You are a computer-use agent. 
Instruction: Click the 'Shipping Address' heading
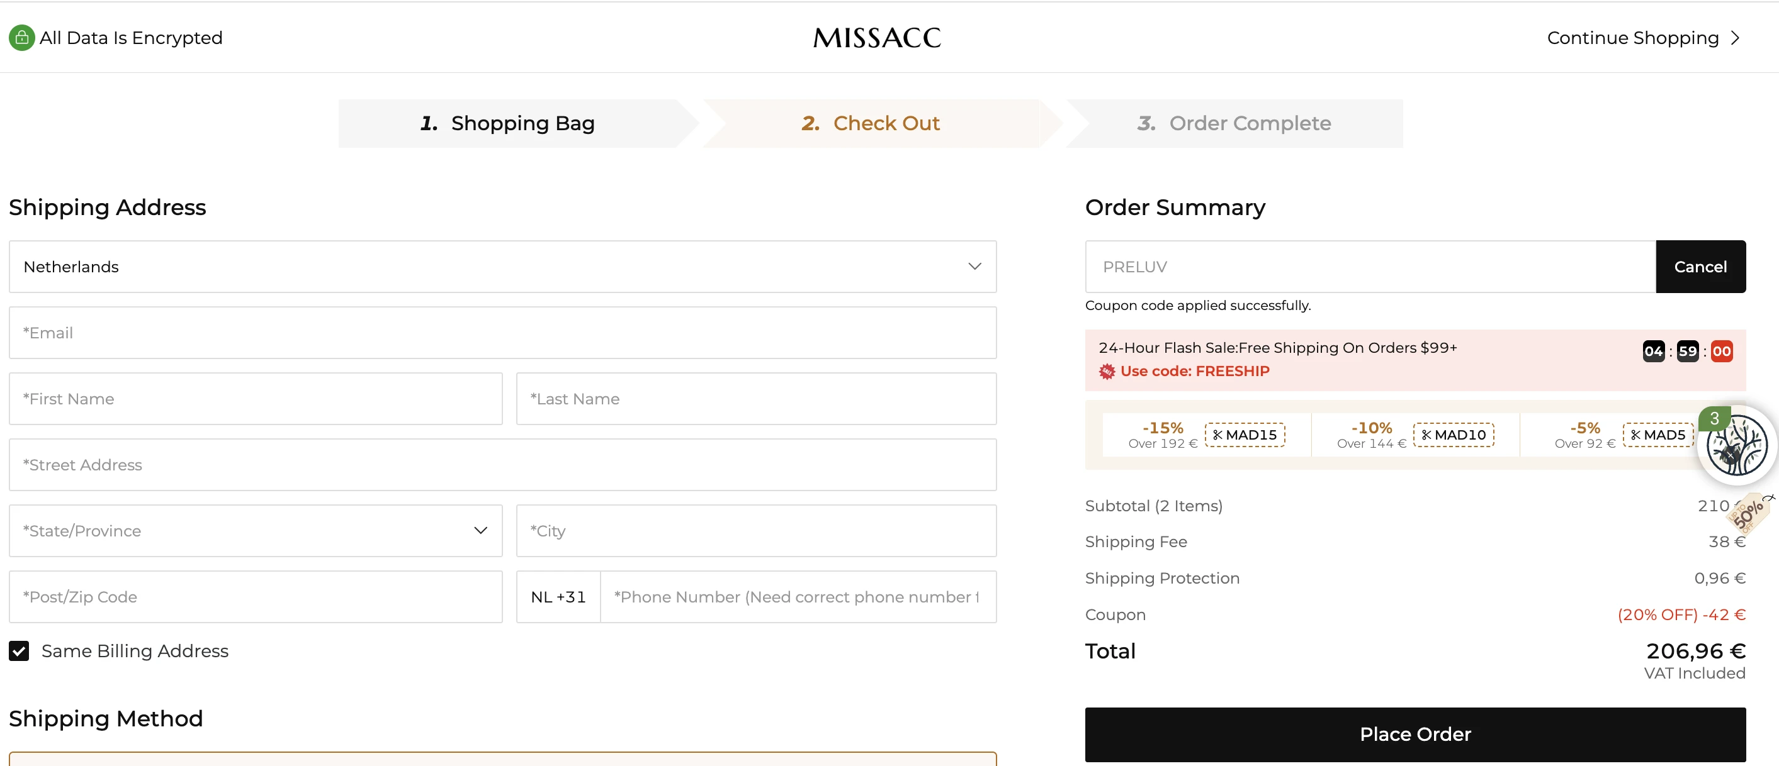107,207
